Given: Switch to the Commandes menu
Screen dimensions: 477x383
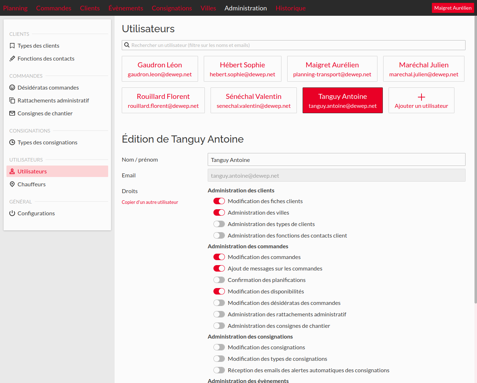Looking at the screenshot, I should pos(54,8).
